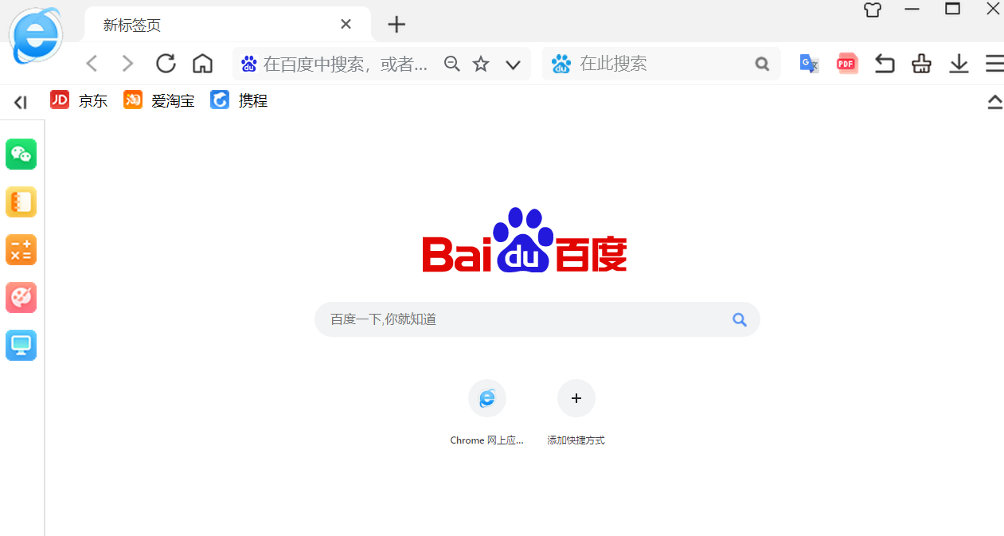Open the 爱淘宝 bookmark
The height and width of the screenshot is (536, 1004).
pos(158,100)
